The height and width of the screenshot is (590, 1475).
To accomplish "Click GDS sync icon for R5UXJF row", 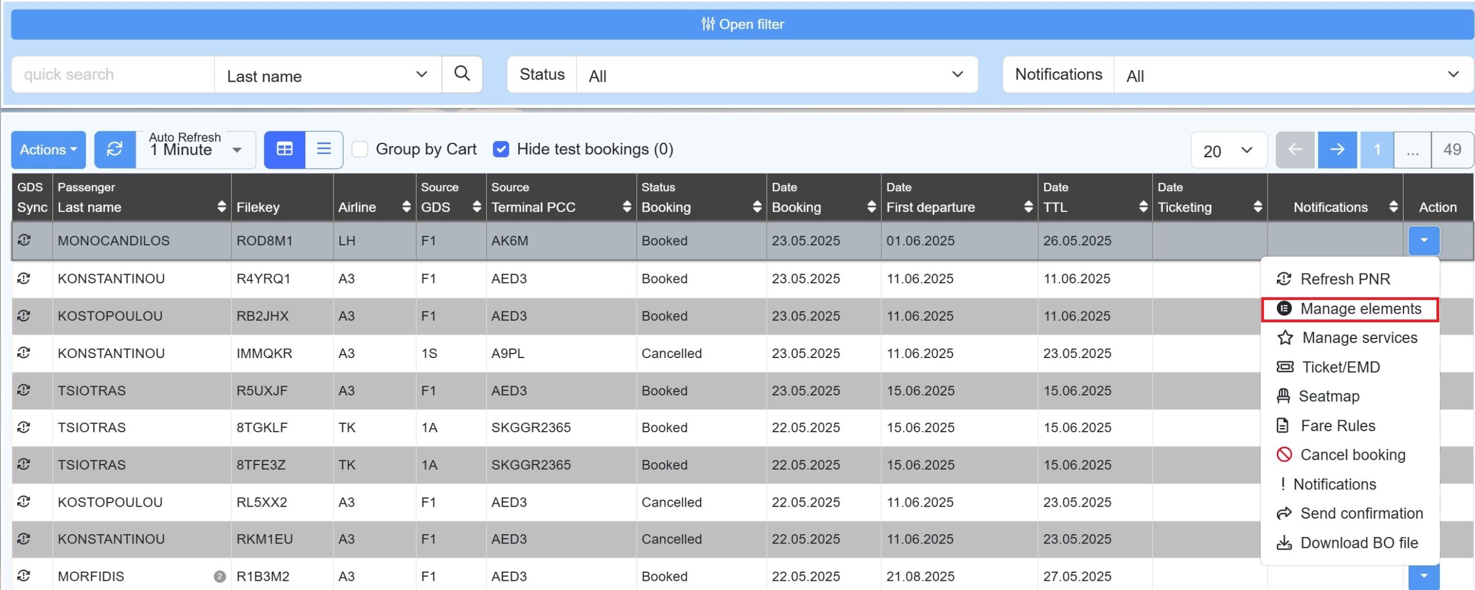I will 24,390.
